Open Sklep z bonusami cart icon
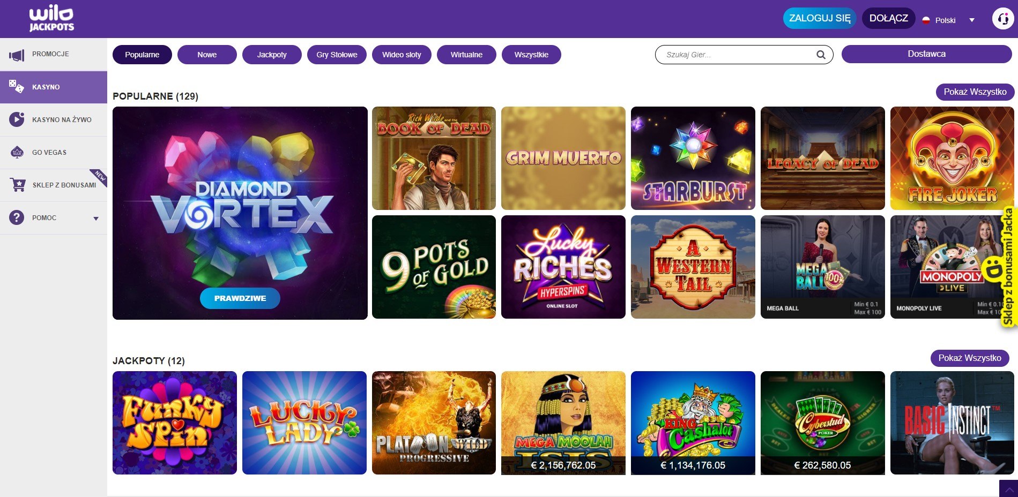Image resolution: width=1018 pixels, height=497 pixels. (18, 185)
